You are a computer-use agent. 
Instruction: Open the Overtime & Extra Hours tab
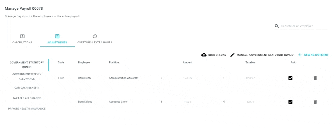(x=95, y=39)
